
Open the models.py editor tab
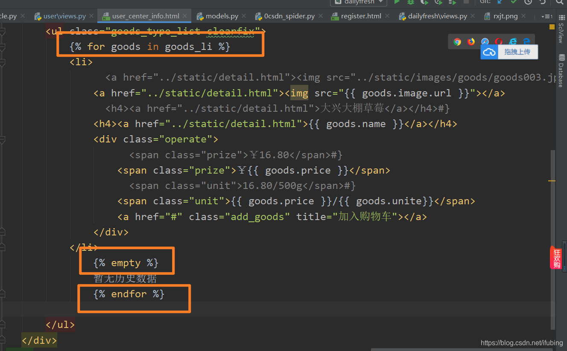(222, 16)
